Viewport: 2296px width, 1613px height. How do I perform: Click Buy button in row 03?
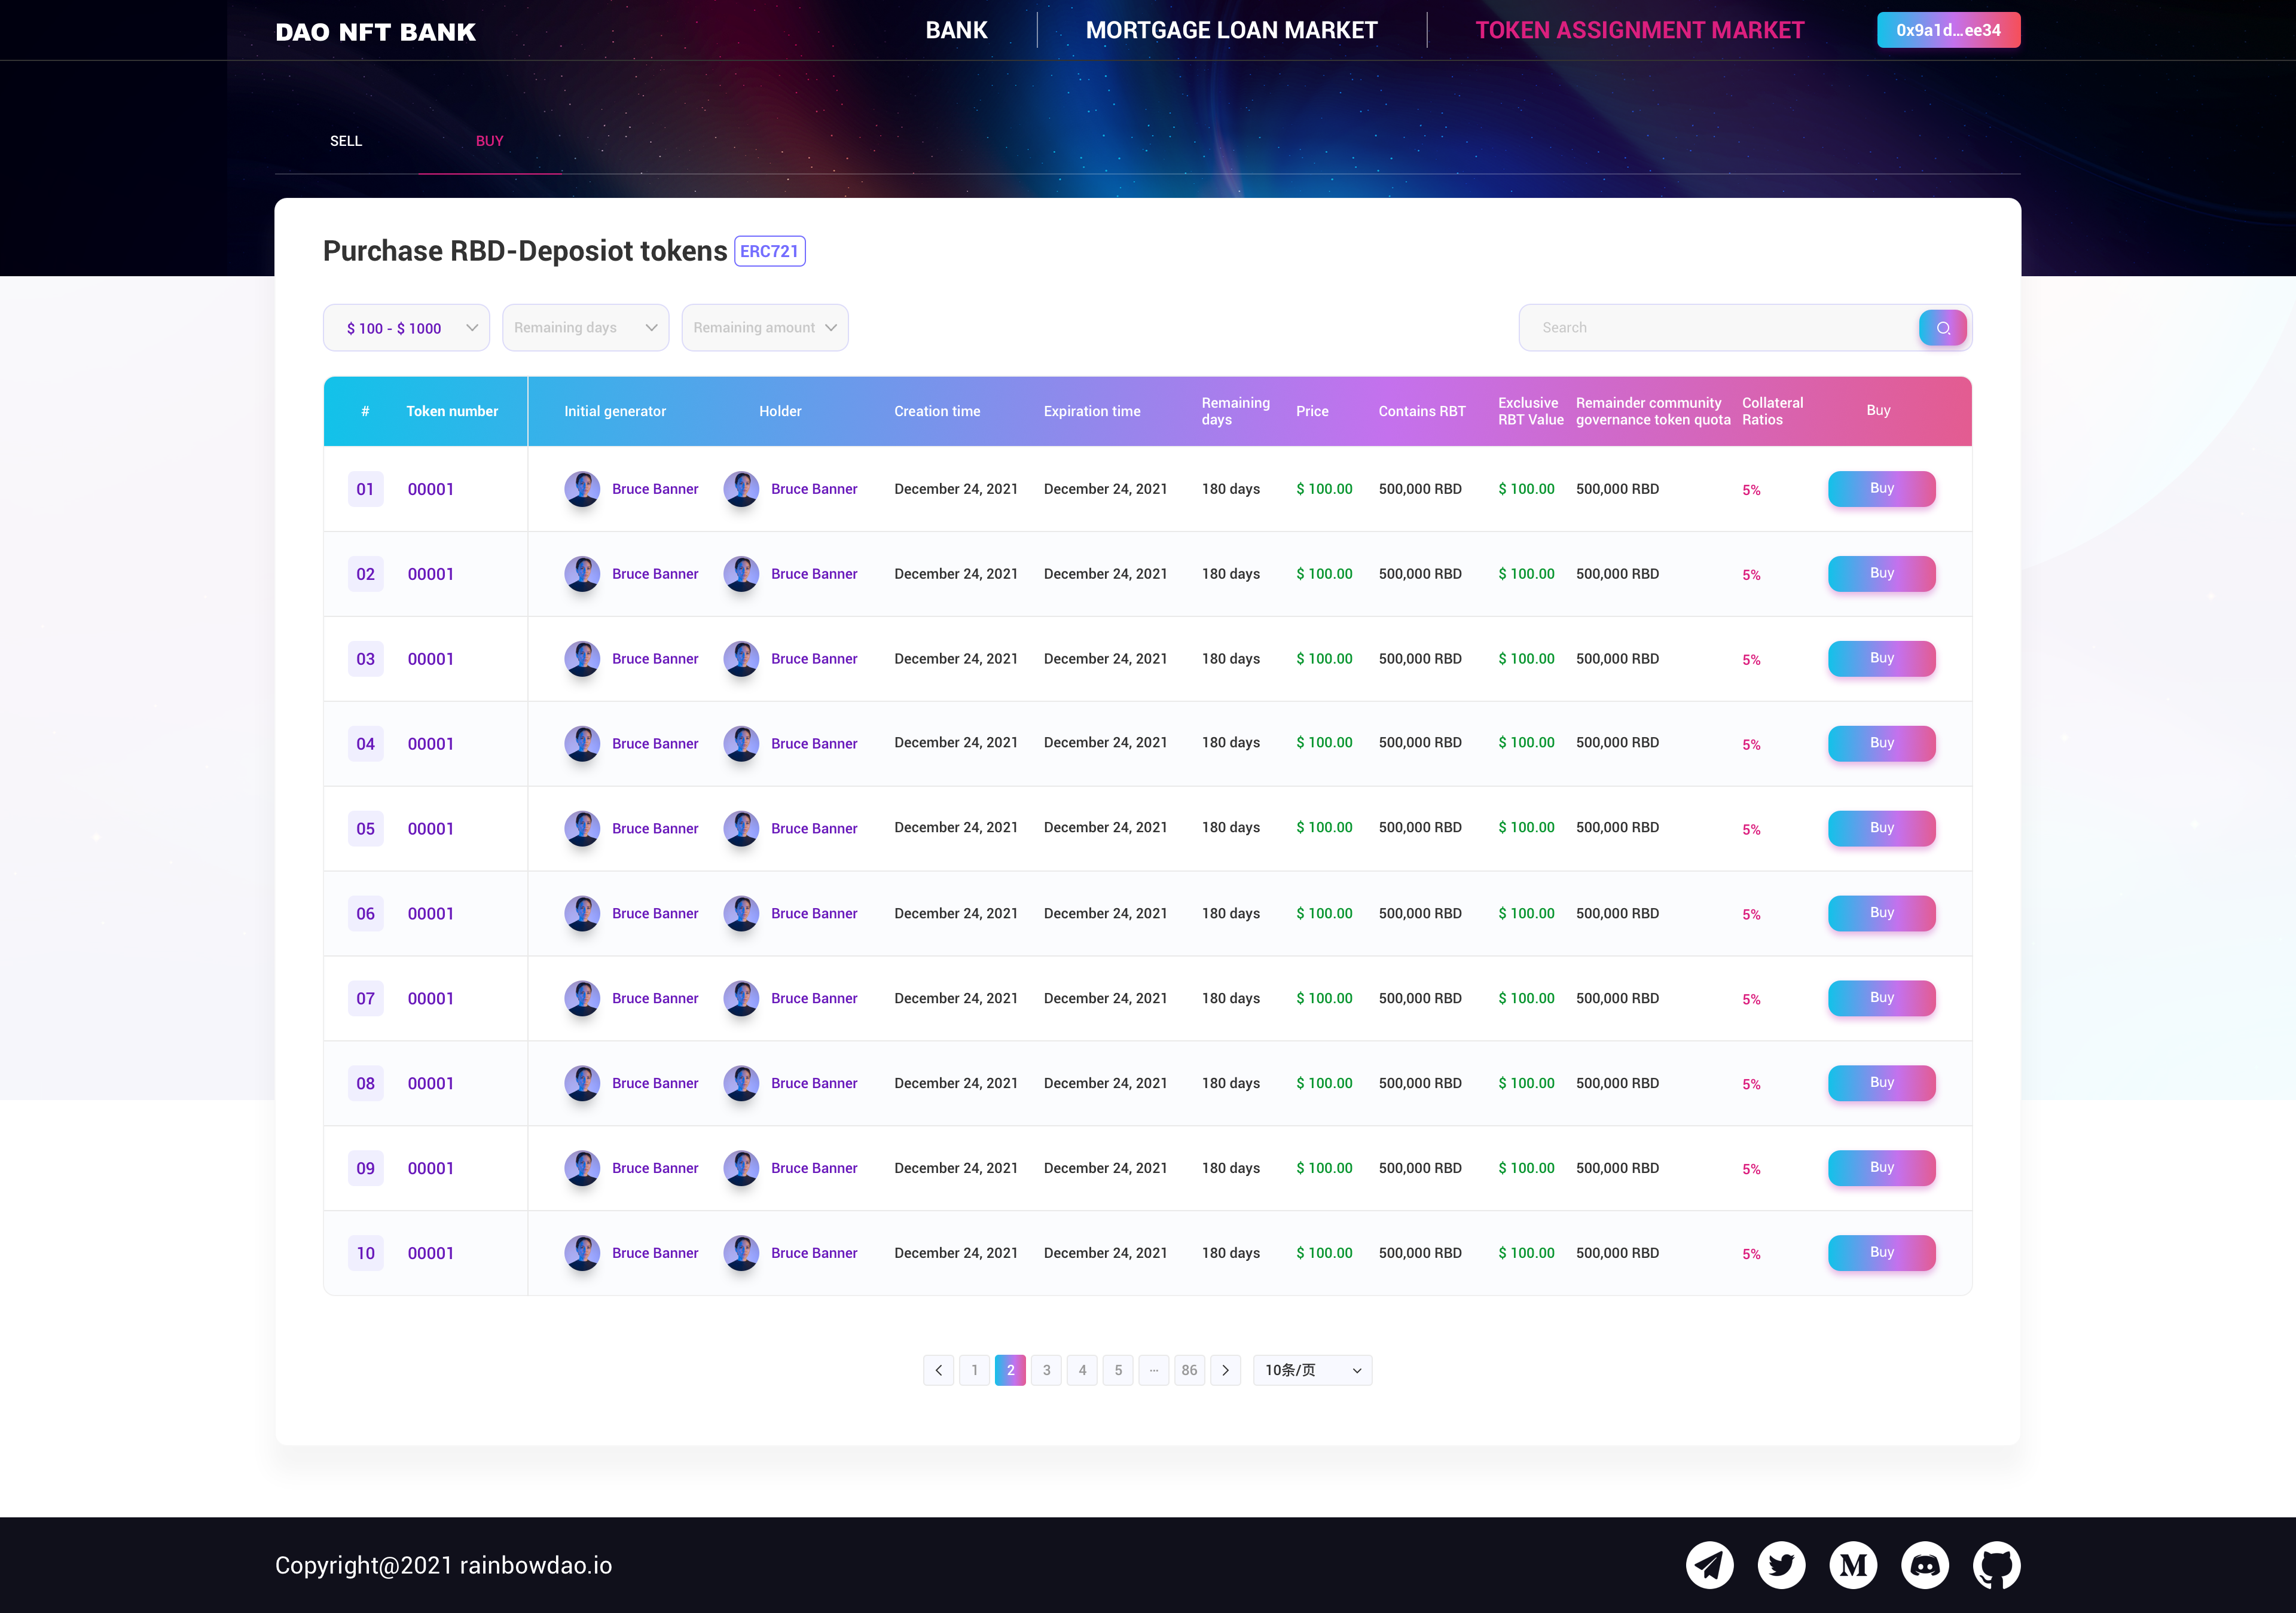tap(1881, 658)
